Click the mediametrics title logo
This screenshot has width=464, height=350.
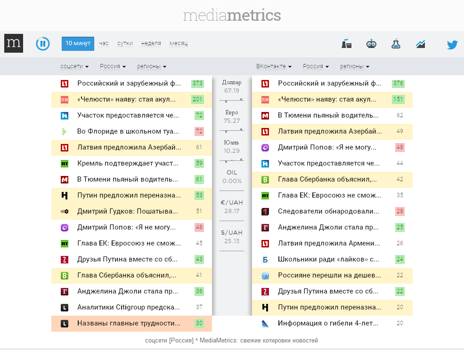click(x=232, y=16)
